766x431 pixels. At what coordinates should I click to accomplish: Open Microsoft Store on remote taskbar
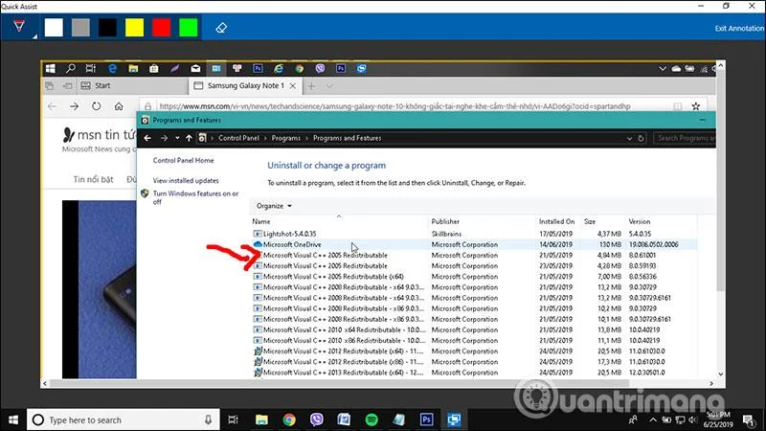point(154,68)
